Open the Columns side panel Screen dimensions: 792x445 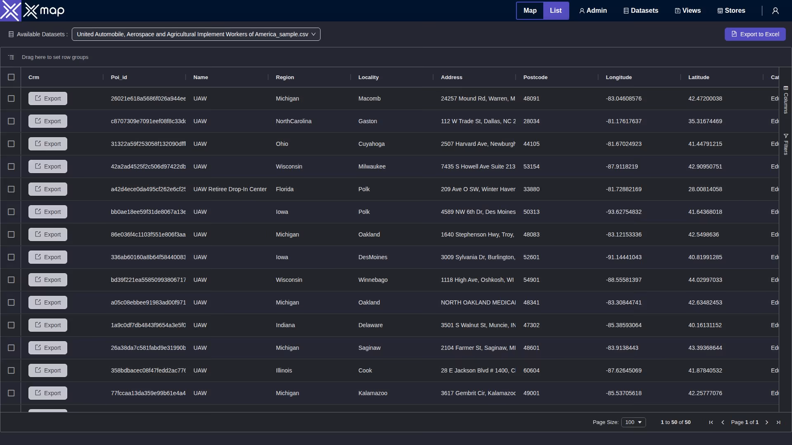[786, 100]
